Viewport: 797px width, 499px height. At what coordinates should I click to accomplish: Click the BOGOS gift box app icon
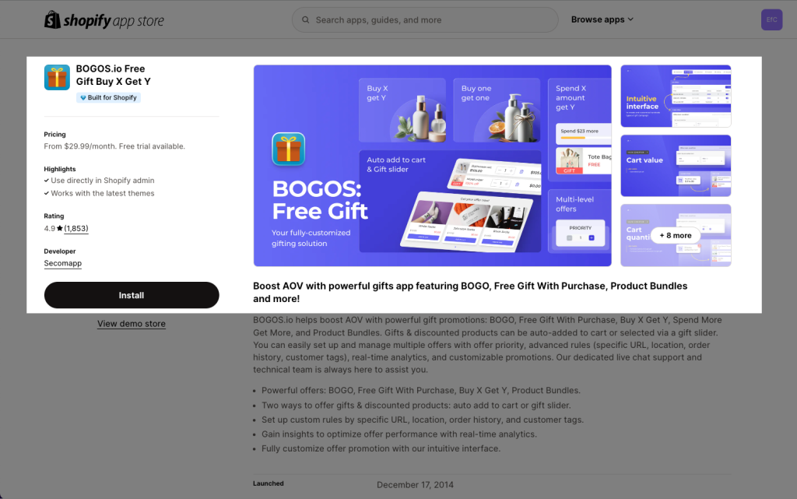[x=57, y=77]
